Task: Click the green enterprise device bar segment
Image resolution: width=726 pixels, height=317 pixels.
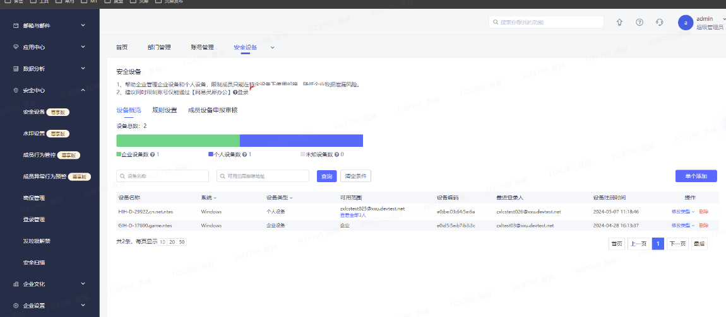Action: tap(178, 141)
